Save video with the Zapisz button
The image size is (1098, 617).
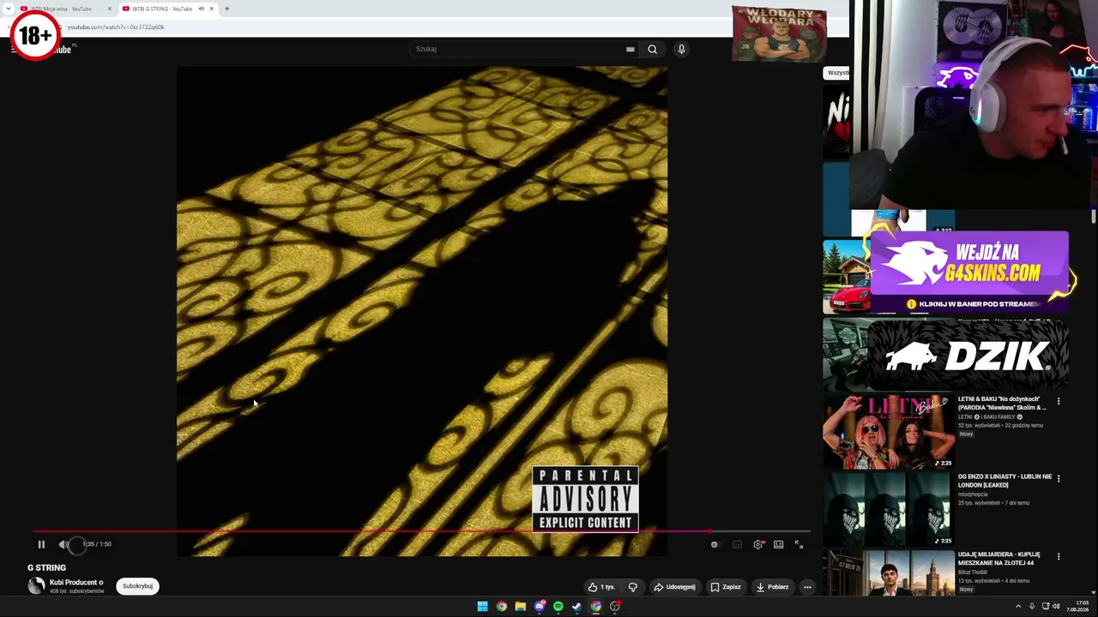725,587
